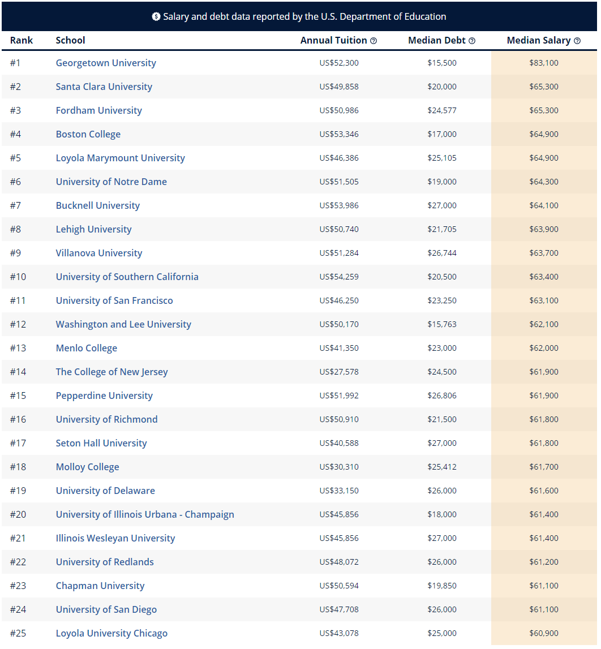Open Molloy College link
The image size is (601, 649).
pyautogui.click(x=87, y=467)
